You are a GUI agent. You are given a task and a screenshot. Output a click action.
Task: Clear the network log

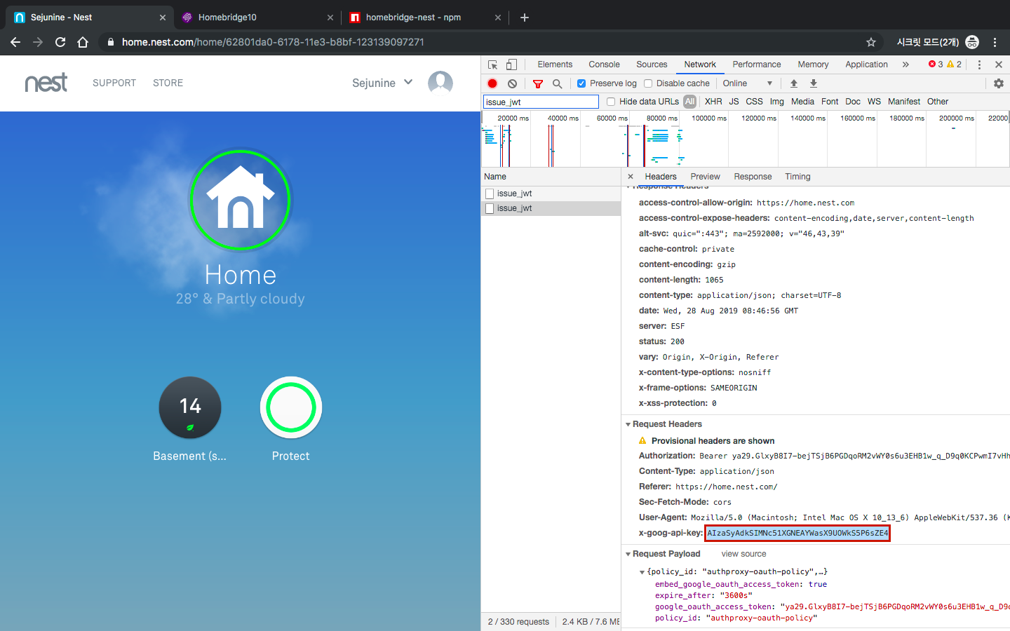[x=513, y=83]
